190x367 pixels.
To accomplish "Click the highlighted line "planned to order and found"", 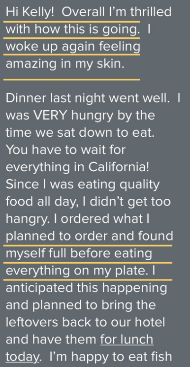I will 89,236.
